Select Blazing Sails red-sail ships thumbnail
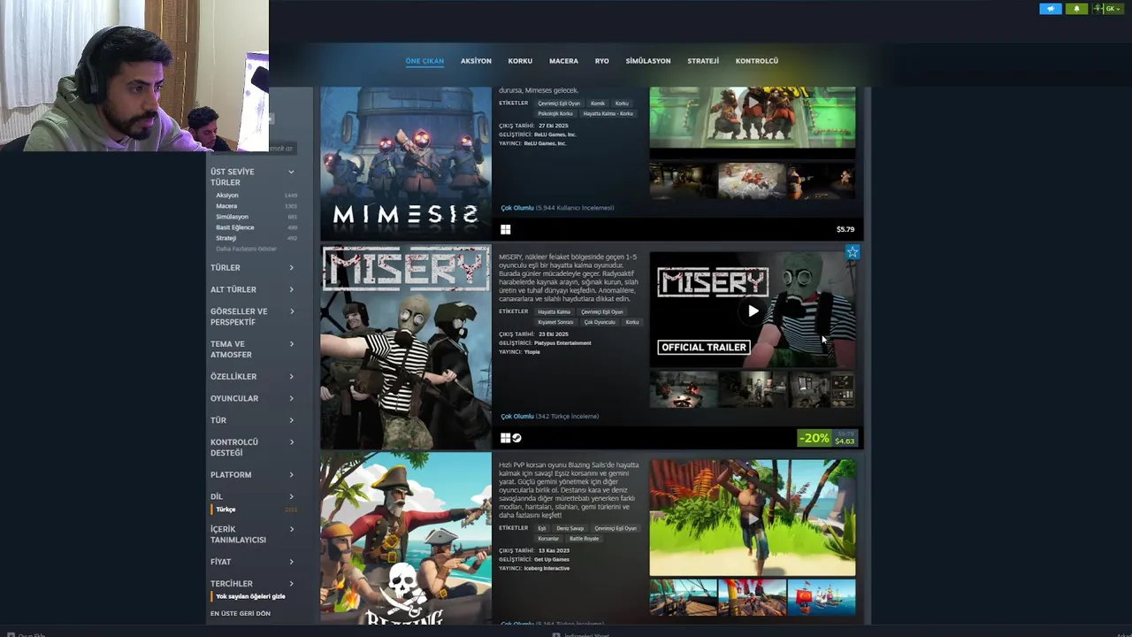Viewport: 1132px width, 637px height. [821, 597]
